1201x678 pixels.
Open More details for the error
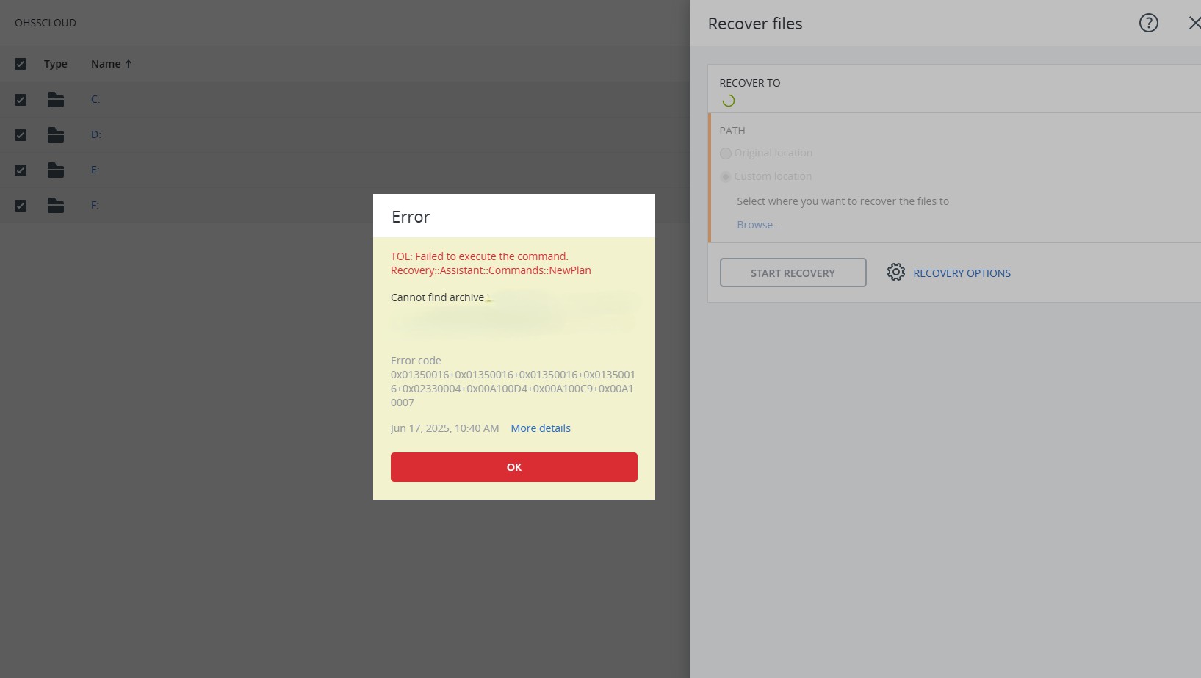coord(541,428)
